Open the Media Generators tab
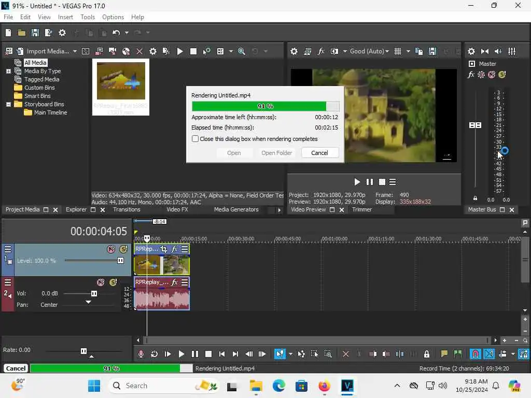Viewport: 531px width, 398px height. click(236, 209)
